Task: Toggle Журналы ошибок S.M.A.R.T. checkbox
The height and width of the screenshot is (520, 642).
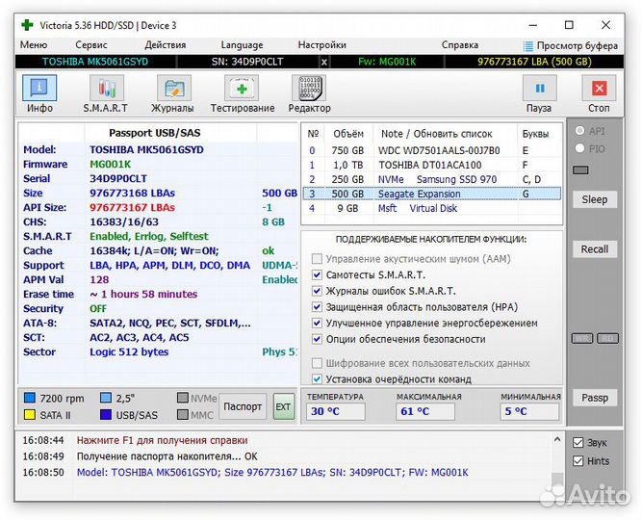Action: click(317, 291)
